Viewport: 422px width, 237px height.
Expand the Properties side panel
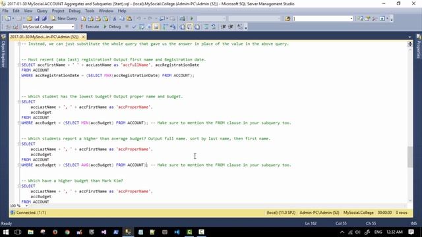[419, 47]
